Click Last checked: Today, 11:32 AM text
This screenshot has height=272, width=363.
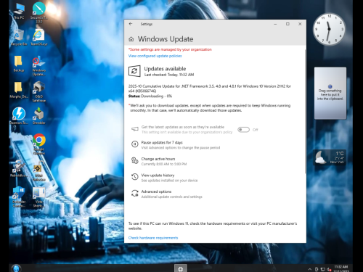(x=169, y=75)
